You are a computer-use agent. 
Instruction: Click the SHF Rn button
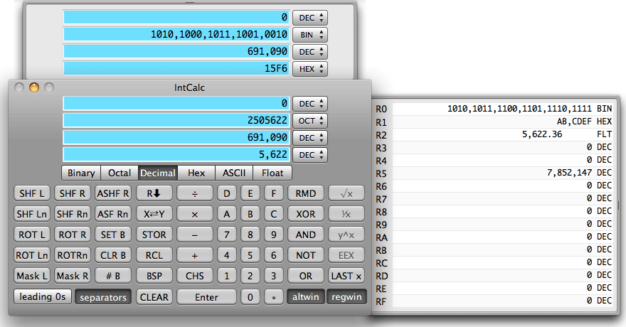[x=73, y=214]
